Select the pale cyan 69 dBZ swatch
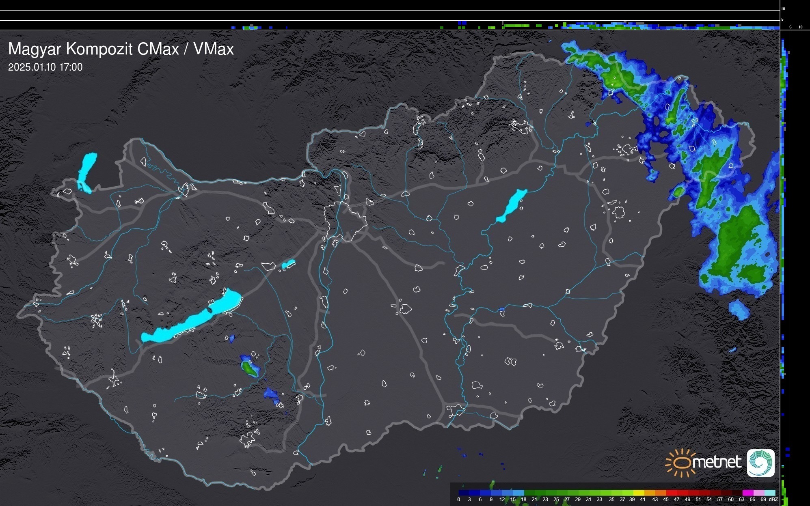This screenshot has height=506, width=810. point(770,493)
